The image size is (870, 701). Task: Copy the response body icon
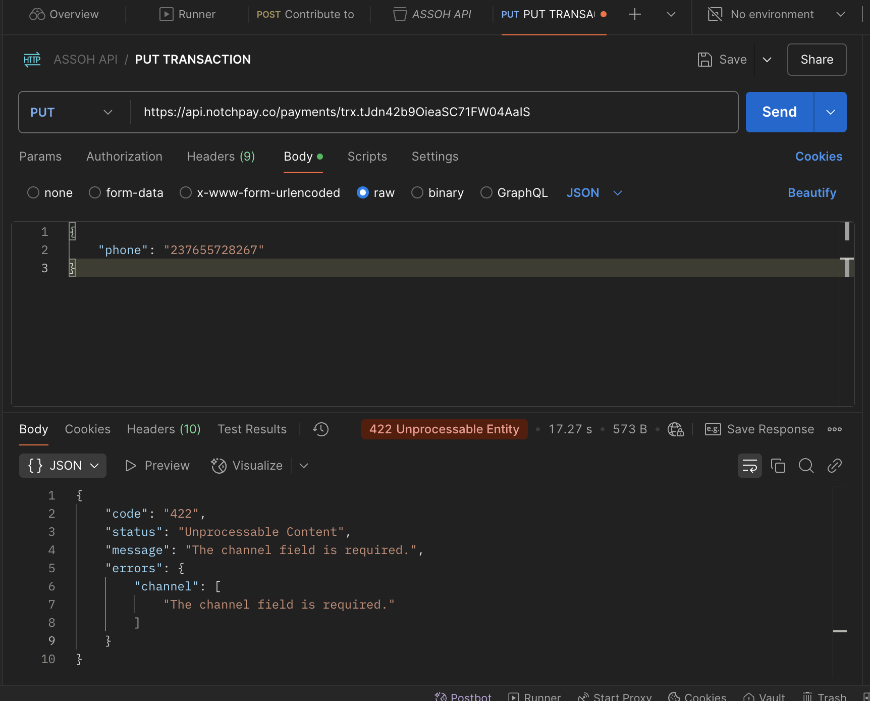pos(778,466)
